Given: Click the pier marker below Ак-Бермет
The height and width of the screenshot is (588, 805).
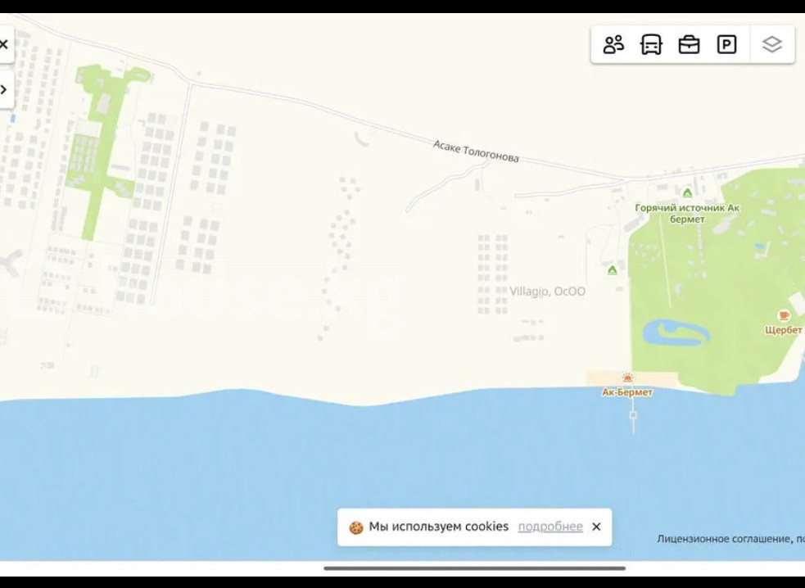Looking at the screenshot, I should [633, 416].
